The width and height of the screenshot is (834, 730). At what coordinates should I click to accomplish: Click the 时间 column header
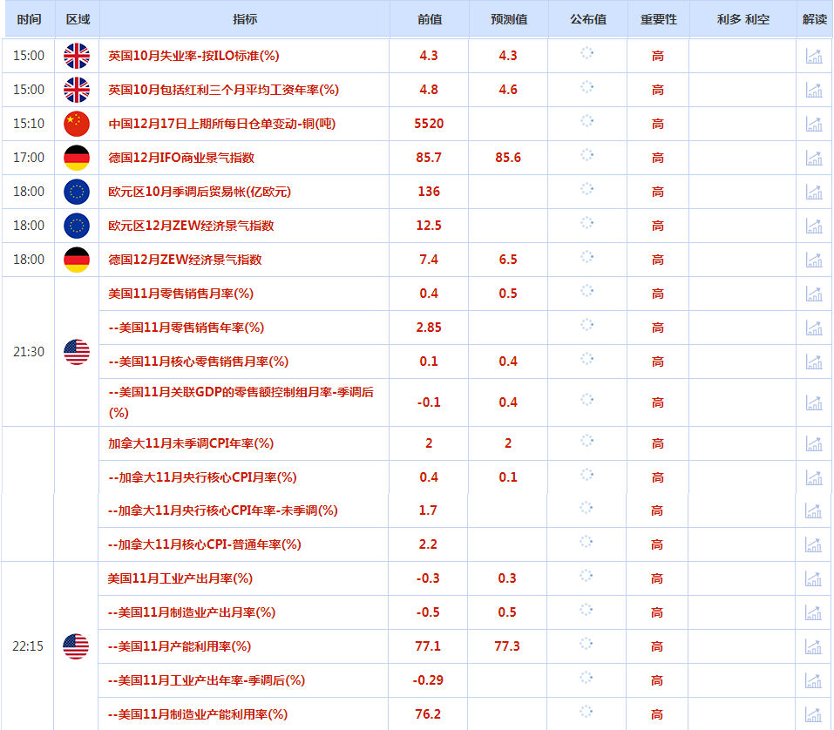[29, 19]
